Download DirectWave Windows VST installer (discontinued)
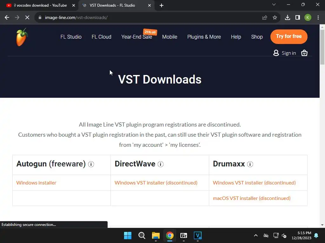 pyautogui.click(x=156, y=183)
